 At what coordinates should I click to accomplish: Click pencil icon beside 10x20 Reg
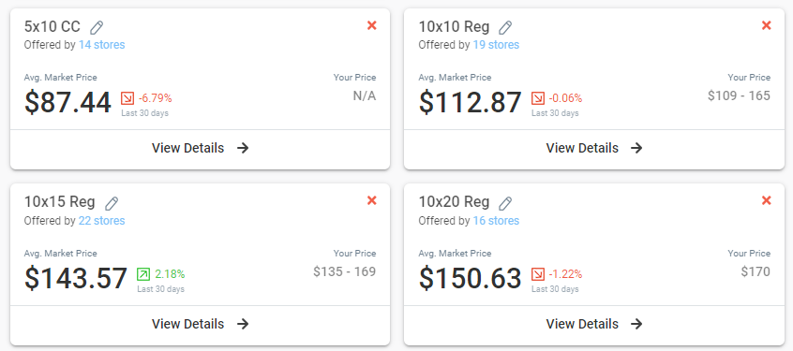(x=505, y=203)
